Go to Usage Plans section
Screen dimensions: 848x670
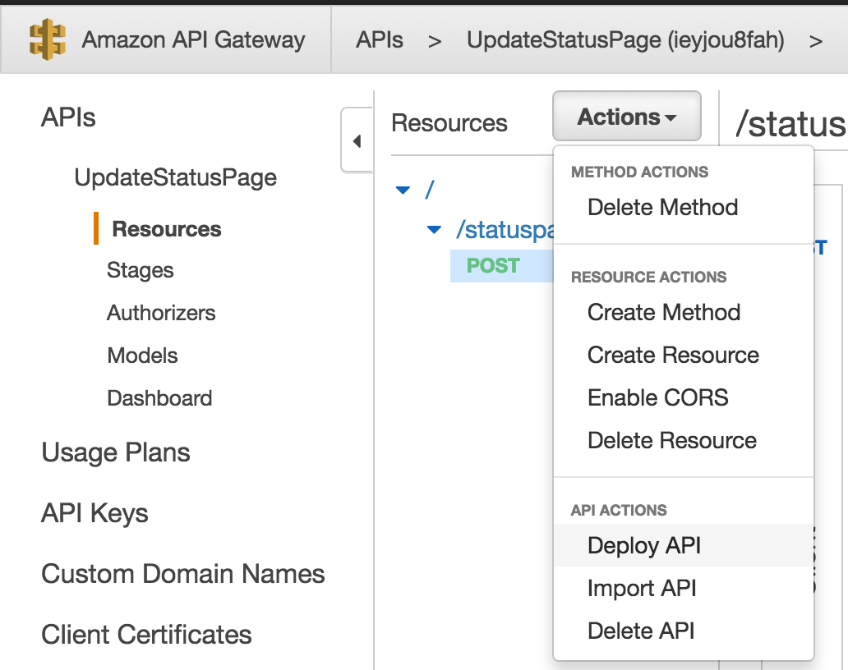point(116,452)
